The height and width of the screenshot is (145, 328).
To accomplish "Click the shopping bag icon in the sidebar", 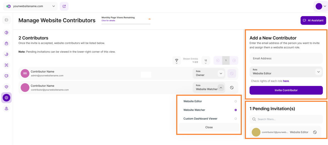I will (7, 43).
